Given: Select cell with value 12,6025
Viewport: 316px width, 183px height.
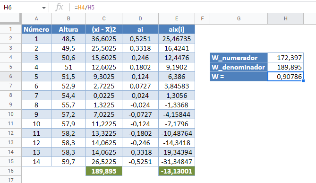Looking at the screenshot, I should pyautogui.click(x=104, y=67).
